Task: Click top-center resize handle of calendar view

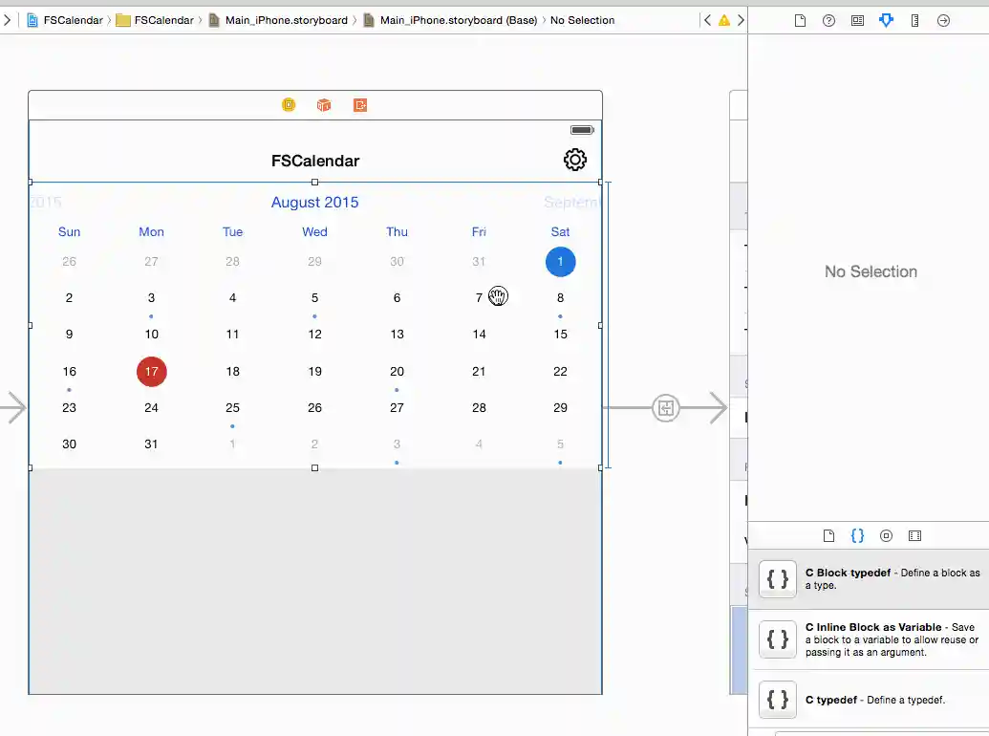Action: click(x=314, y=183)
